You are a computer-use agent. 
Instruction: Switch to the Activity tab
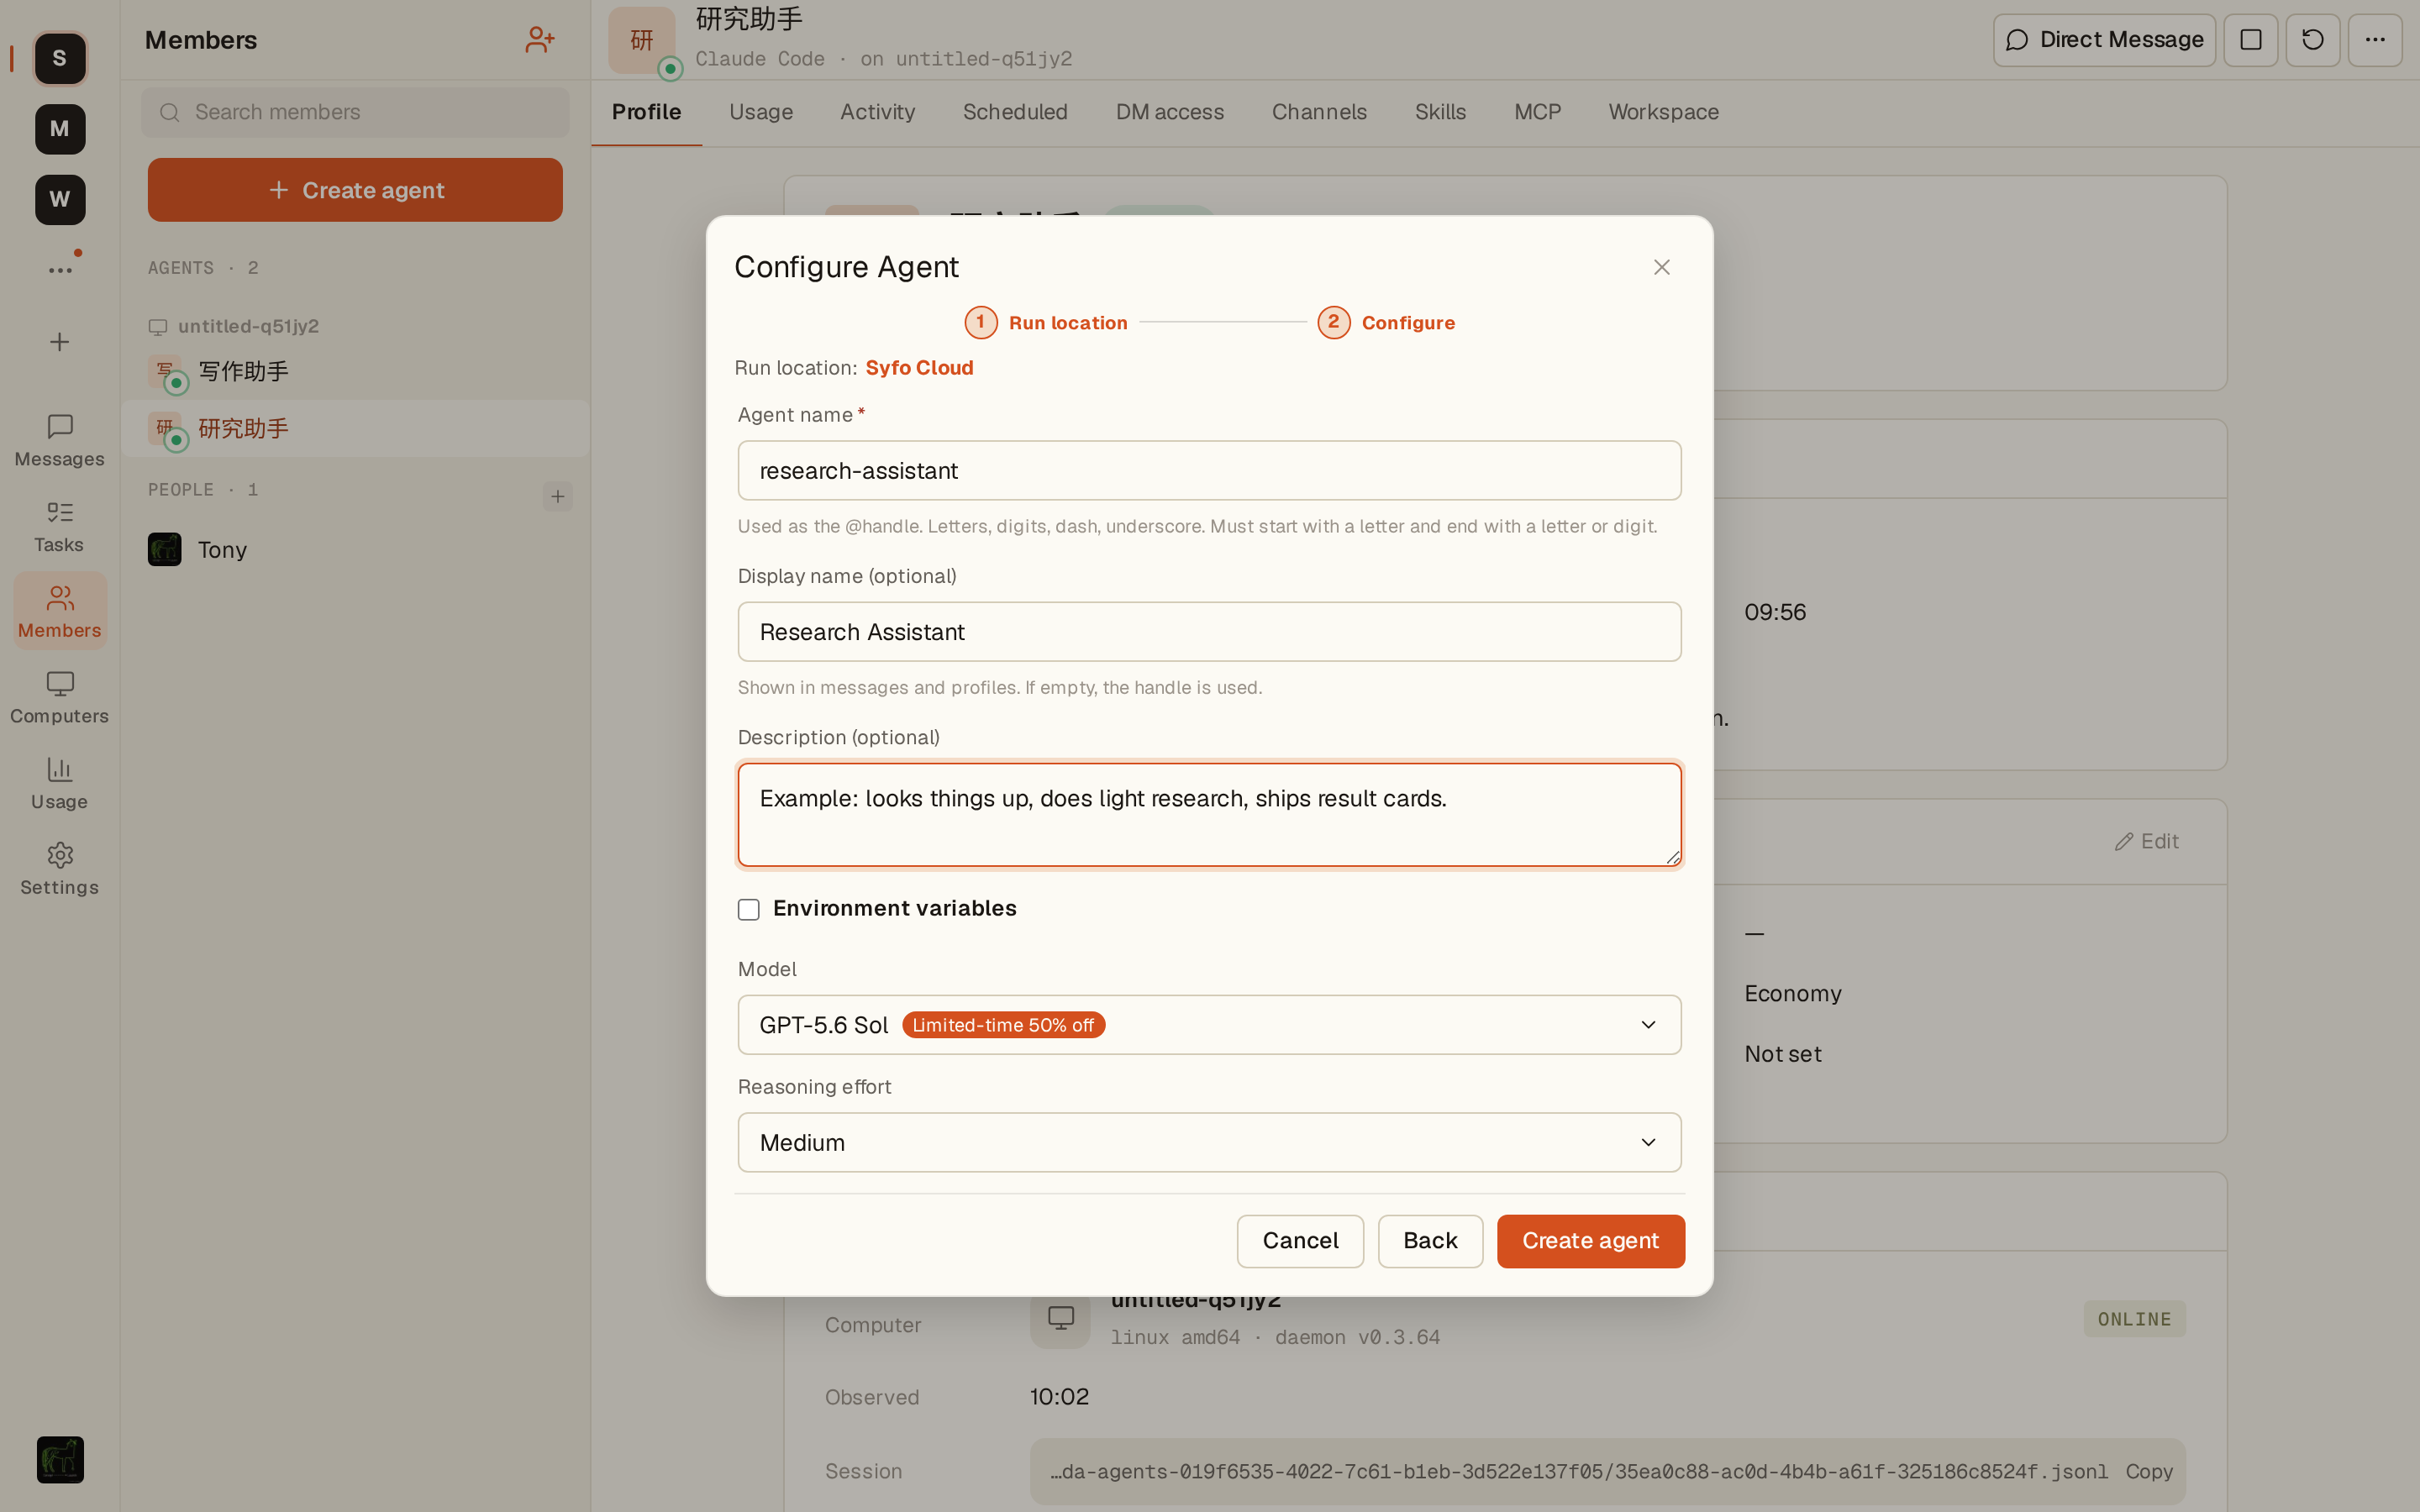[x=878, y=112]
